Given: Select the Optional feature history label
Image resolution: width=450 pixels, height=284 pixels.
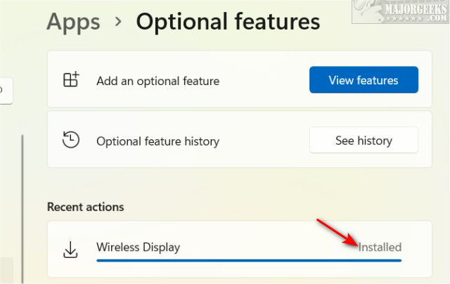Looking at the screenshot, I should pyautogui.click(x=157, y=141).
